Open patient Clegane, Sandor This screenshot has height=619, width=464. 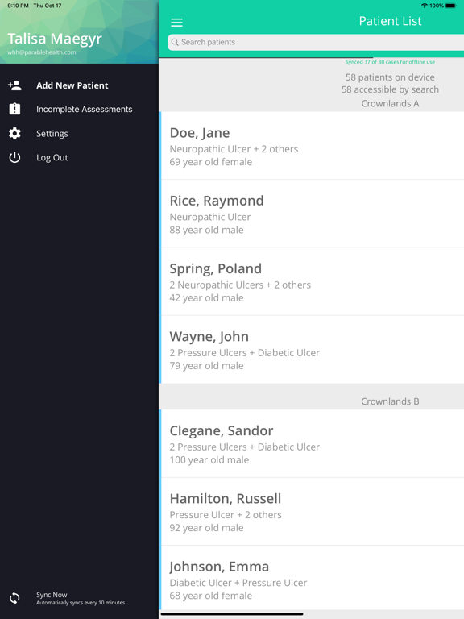[312, 443]
